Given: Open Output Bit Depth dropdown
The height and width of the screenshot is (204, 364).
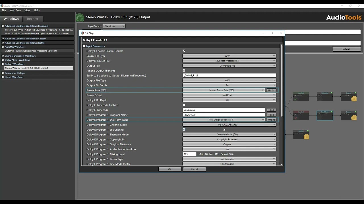Looking at the screenshot, I should tap(229, 85).
